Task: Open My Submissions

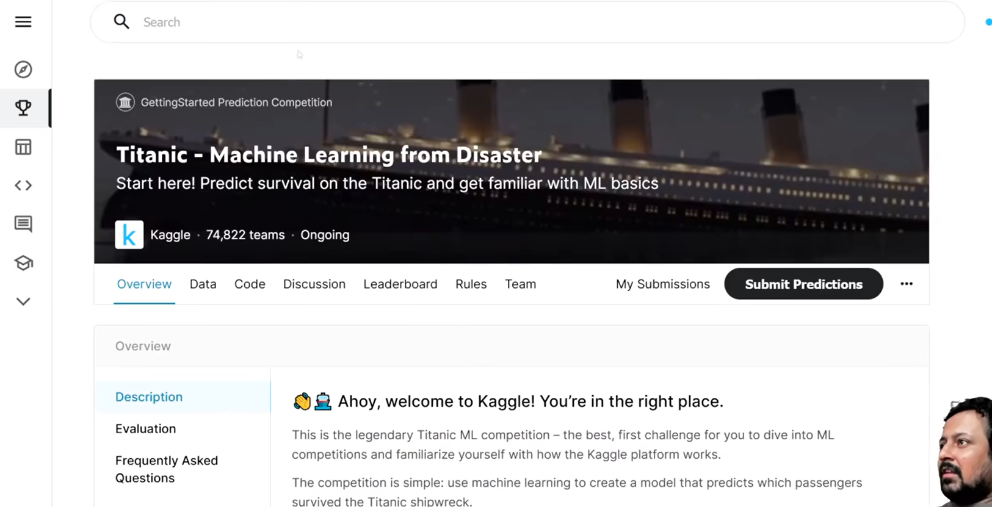Action: 663,284
